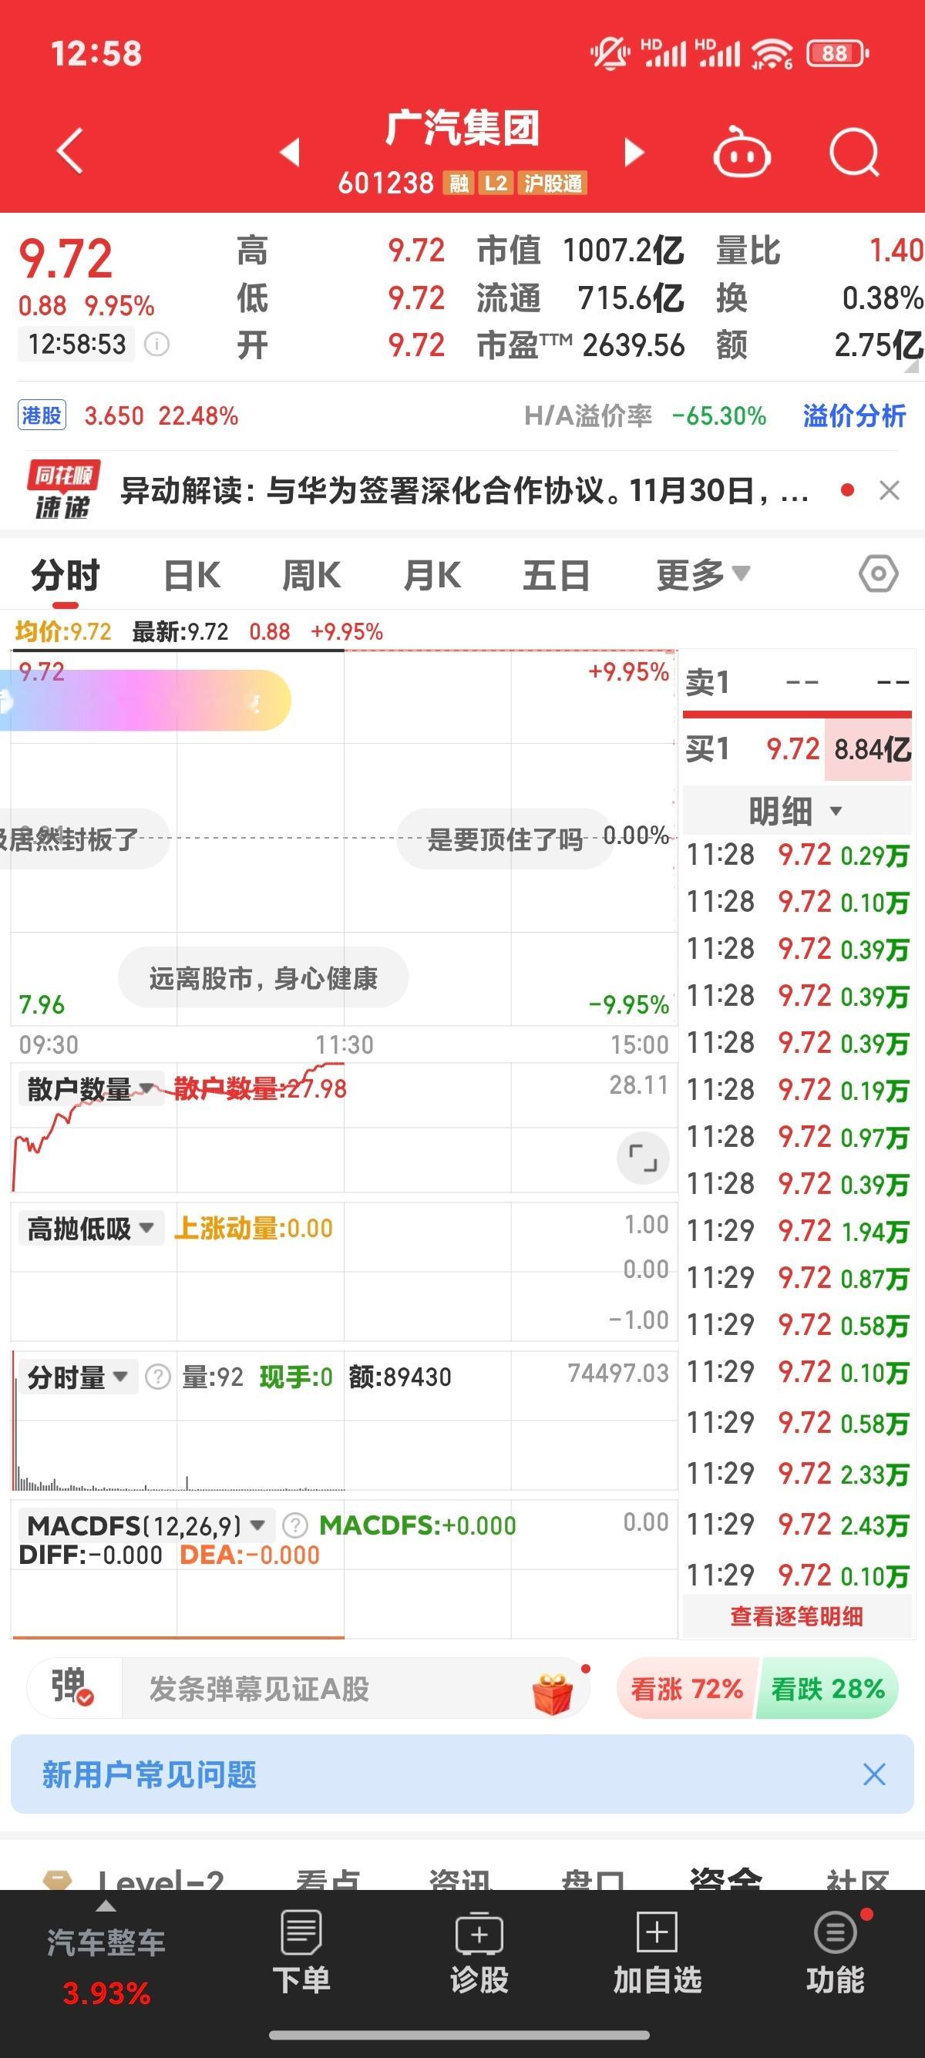Select the 月K chart tab

pyautogui.click(x=432, y=575)
